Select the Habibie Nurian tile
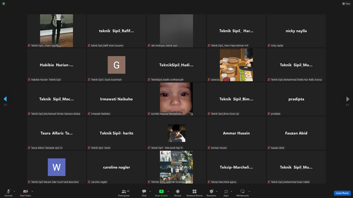Viewport: 353px width, 198px height. pyautogui.click(x=56, y=65)
